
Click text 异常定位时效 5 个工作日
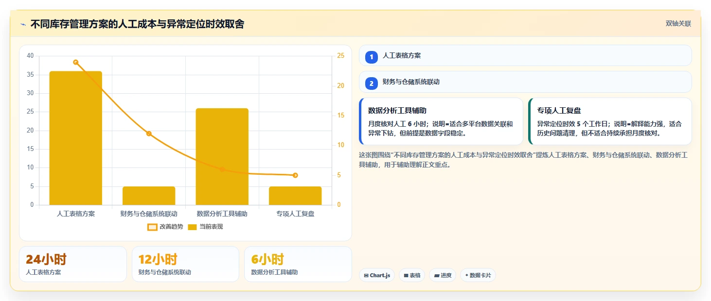[572, 124]
